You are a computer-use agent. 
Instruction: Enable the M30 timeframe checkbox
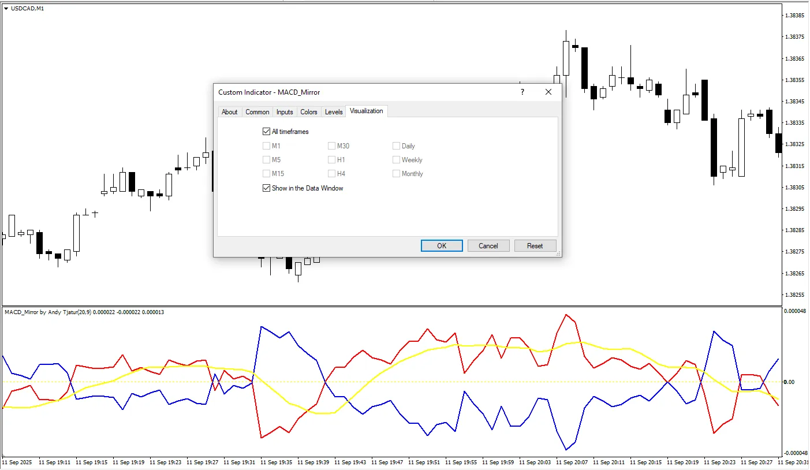(x=332, y=146)
